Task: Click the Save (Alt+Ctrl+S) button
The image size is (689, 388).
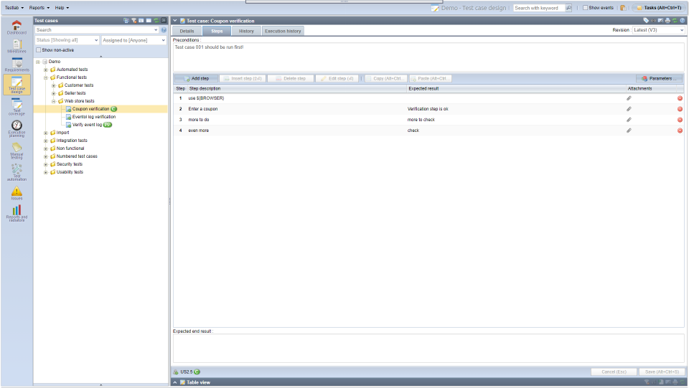Action: (x=662, y=372)
